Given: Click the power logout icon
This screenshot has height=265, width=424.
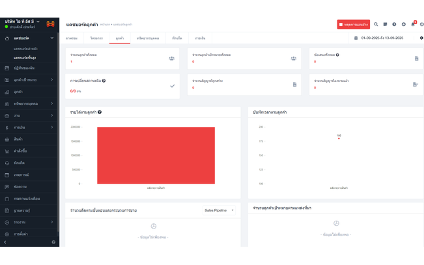Looking at the screenshot, I should click(421, 24).
